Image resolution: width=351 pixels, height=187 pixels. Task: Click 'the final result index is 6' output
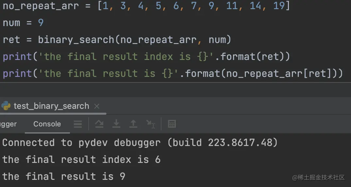coord(81,160)
